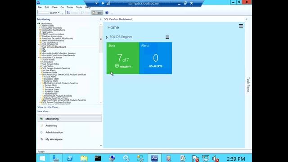Click the navigation tree vertical scrollbar

click(x=101, y=39)
